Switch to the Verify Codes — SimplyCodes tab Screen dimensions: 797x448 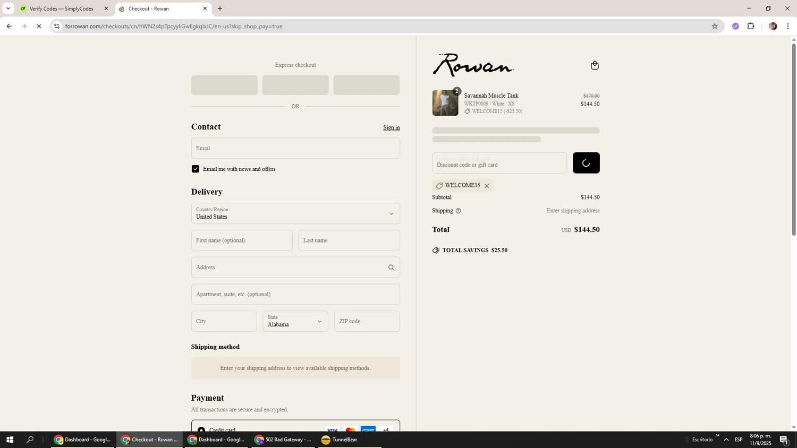tap(64, 8)
